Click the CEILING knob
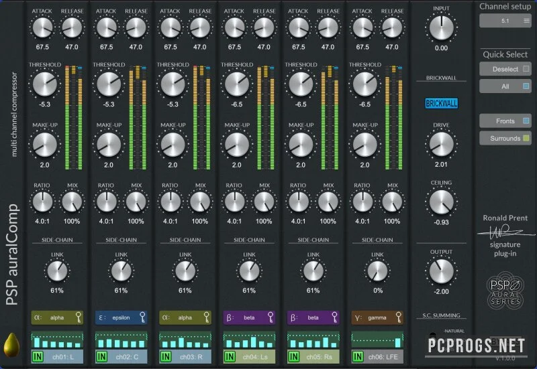 pyautogui.click(x=441, y=202)
